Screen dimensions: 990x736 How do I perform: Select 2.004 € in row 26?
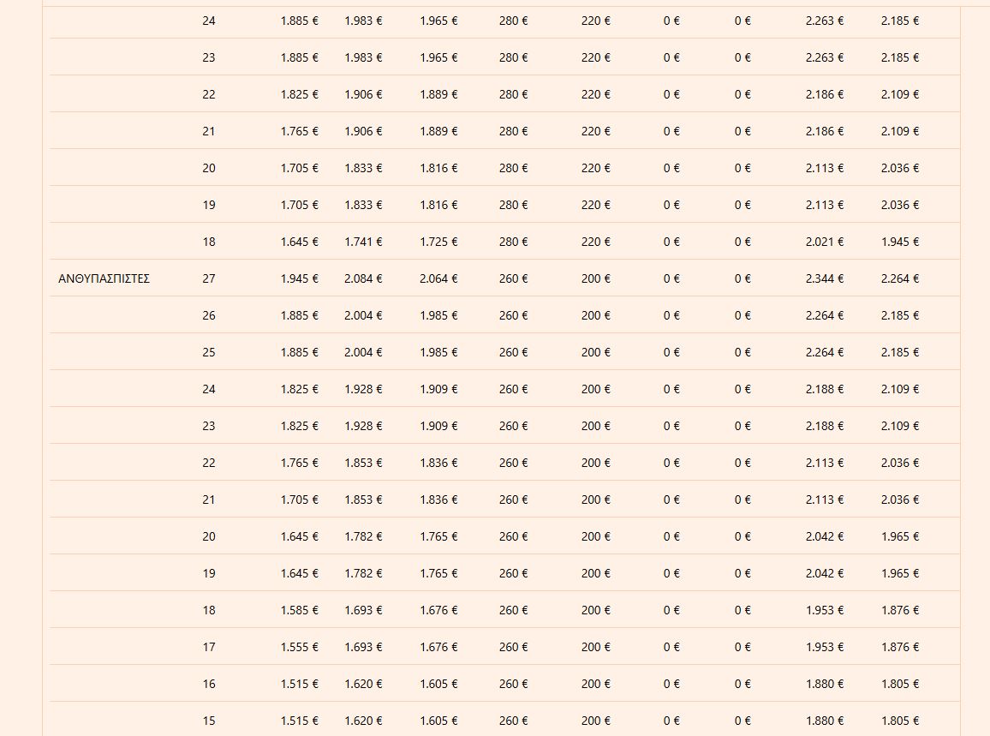[363, 315]
